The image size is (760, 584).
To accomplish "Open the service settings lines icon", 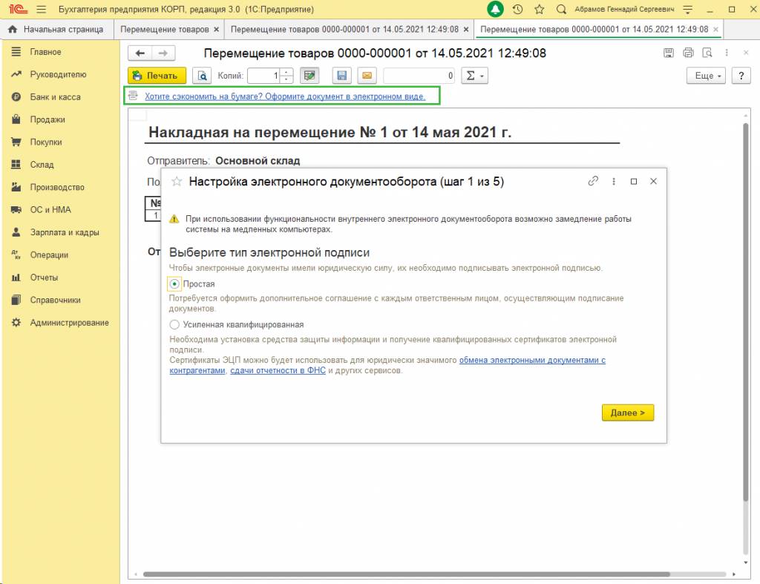I will coord(687,9).
